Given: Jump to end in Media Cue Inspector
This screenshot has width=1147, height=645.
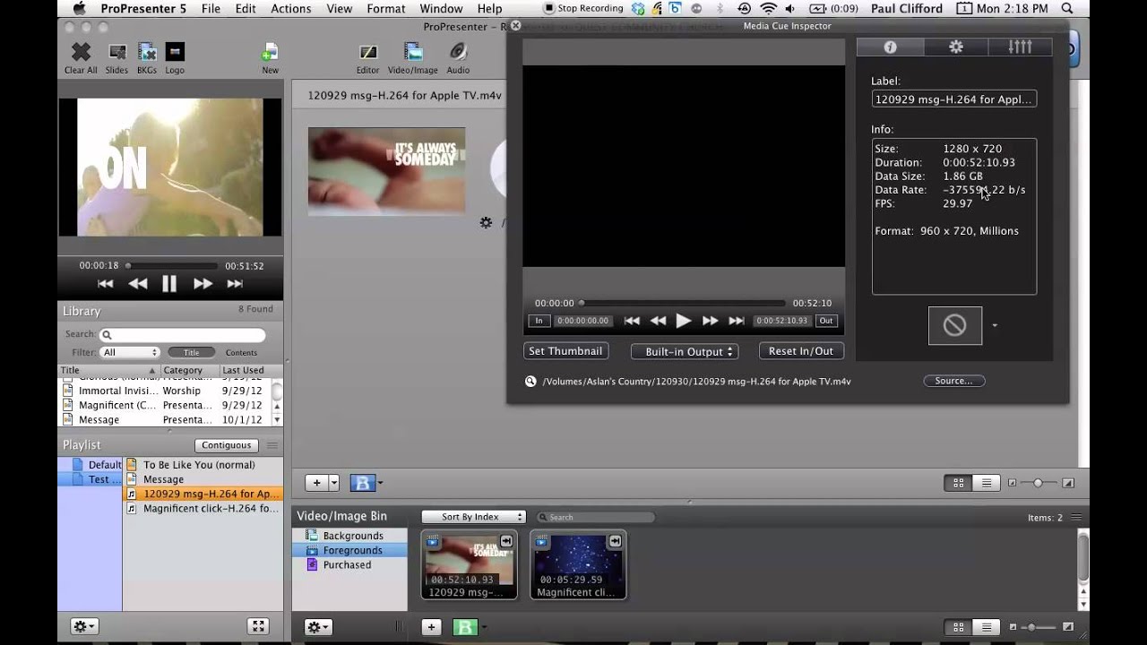Looking at the screenshot, I should (737, 321).
